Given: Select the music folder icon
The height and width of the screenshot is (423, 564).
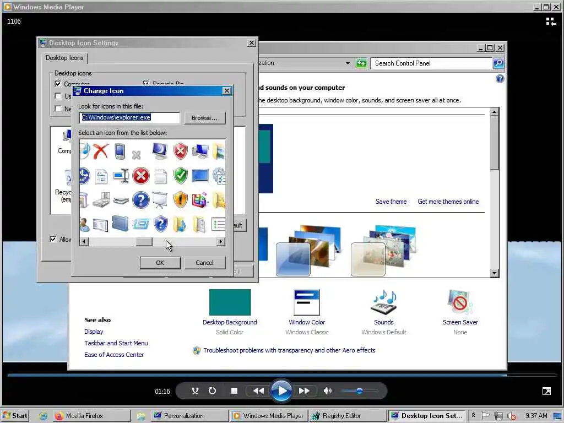Looking at the screenshot, I should tap(180, 224).
